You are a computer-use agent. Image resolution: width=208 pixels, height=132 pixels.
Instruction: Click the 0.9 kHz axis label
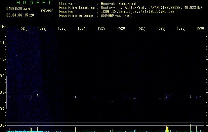coord(3,76)
